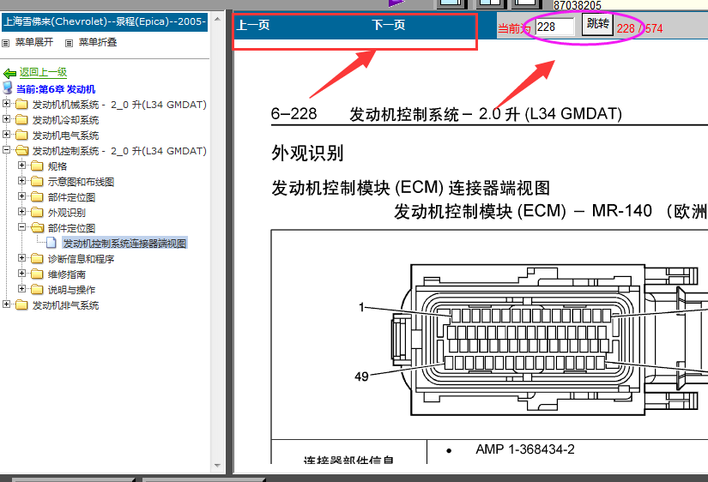708x482 pixels.
Task: Expand the 部件定位图 node above 外观识别
Action: coord(21,196)
